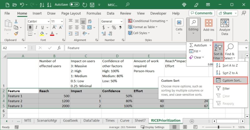Toggle the AutoSave switch
Image resolution: width=250 pixels, height=130 pixels.
point(74,5)
